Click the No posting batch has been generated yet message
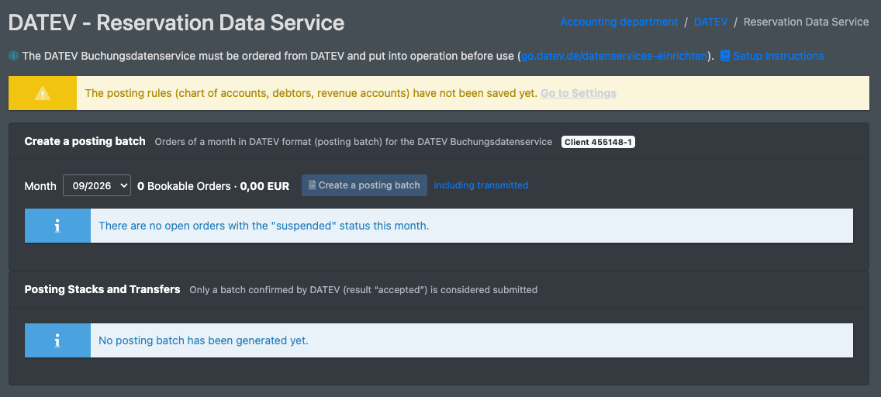The width and height of the screenshot is (881, 397). pos(203,340)
